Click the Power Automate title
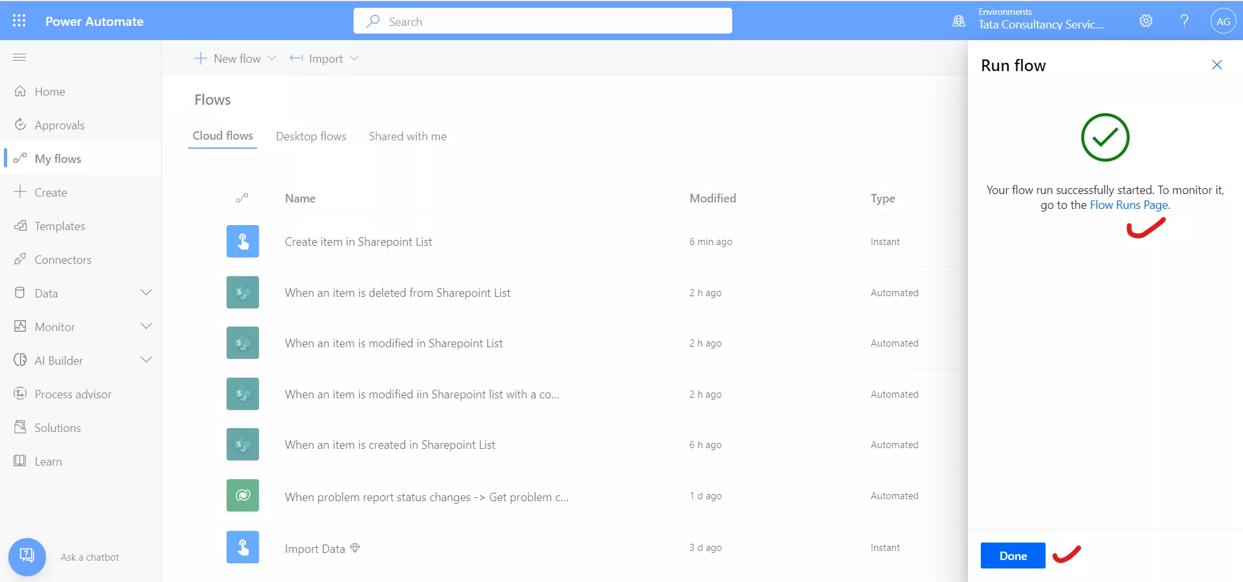The image size is (1243, 582). 95,21
